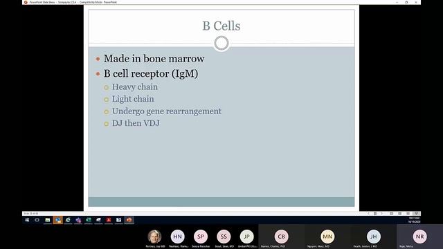Screen dimensions: 443x249
Task: Select the CB participant tile
Action: point(282,237)
